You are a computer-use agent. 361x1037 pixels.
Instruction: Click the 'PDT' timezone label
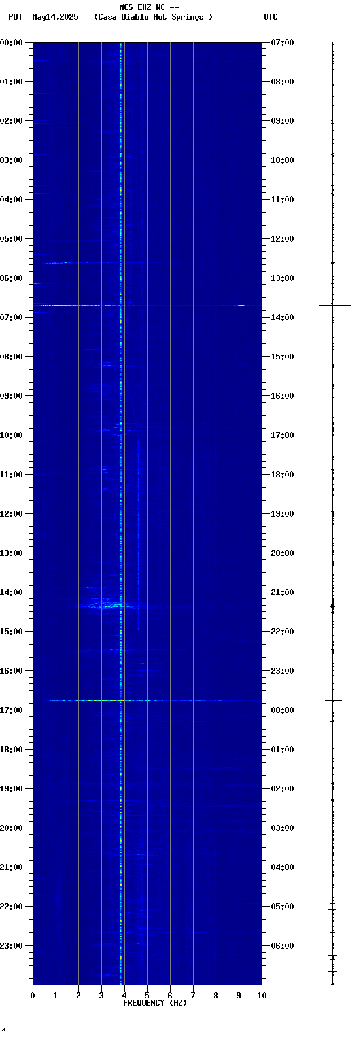(x=16, y=17)
